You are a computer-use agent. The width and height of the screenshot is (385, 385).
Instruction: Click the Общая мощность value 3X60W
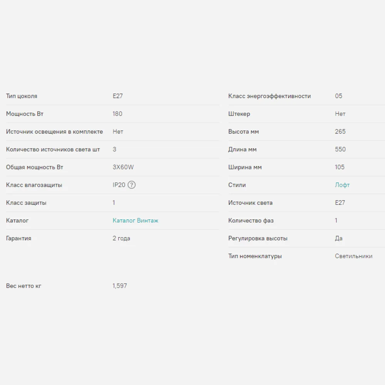(x=123, y=167)
